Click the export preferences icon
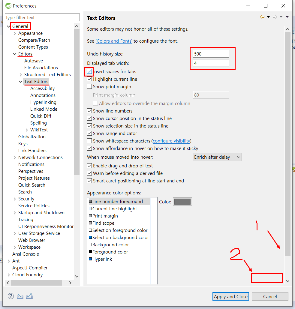Screen dimensions: 295x309 (29, 296)
